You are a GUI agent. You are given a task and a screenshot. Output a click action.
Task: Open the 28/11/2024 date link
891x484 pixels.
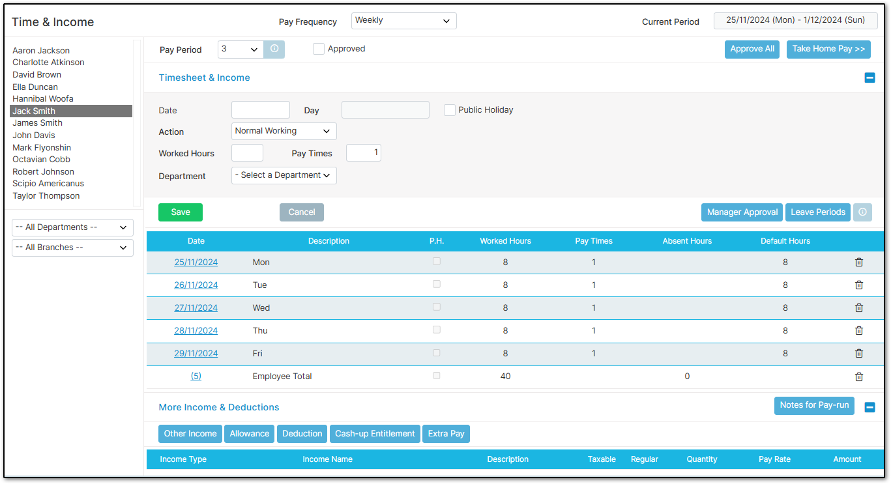tap(196, 331)
